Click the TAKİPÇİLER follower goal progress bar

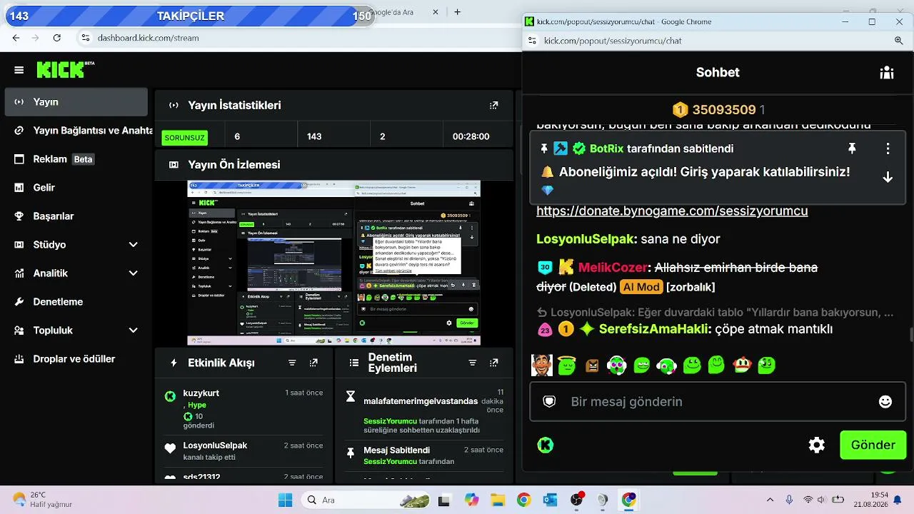[190, 16]
